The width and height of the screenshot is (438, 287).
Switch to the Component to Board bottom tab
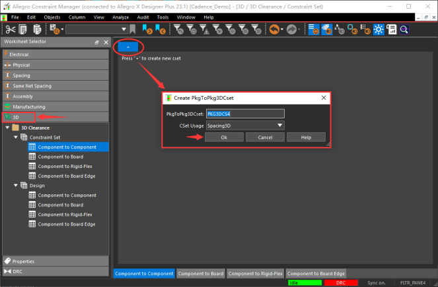pyautogui.click(x=201, y=274)
